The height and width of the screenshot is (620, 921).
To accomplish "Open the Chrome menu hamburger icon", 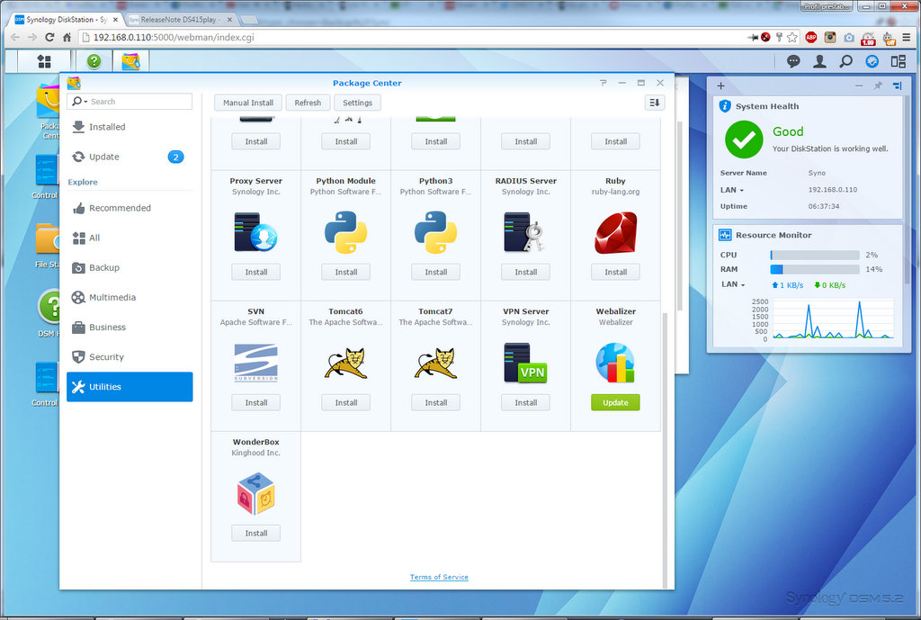I will click(907, 37).
